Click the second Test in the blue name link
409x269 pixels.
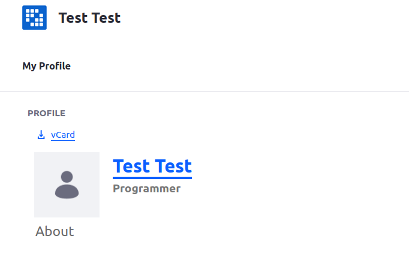pos(173,166)
